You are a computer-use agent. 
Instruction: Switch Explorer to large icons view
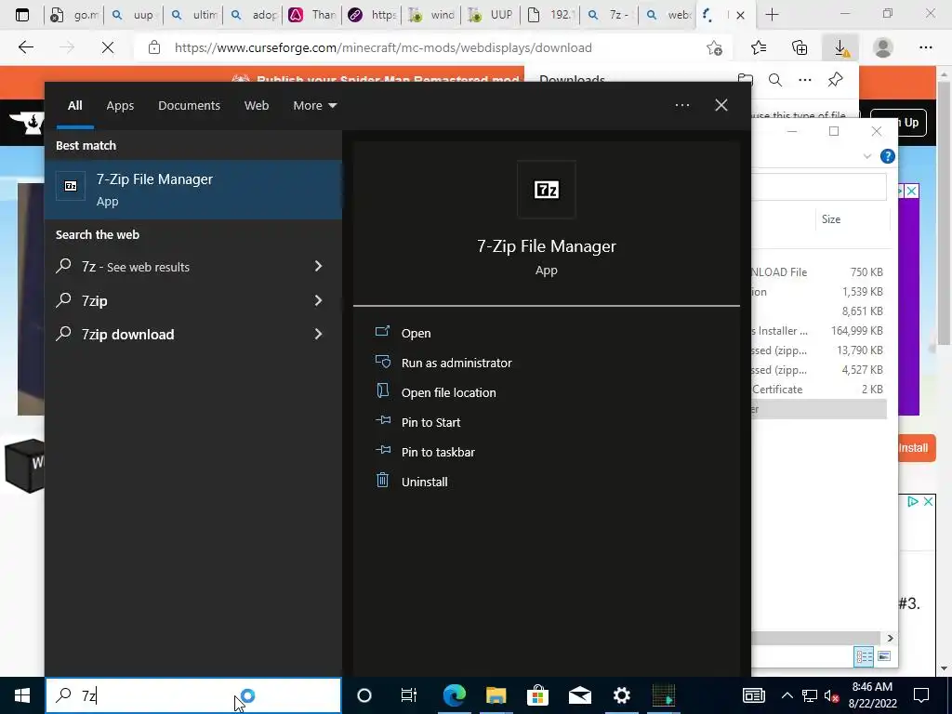click(x=884, y=656)
